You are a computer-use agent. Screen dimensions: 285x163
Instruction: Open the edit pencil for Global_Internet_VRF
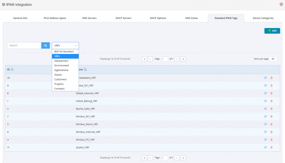pyautogui.click(x=266, y=93)
